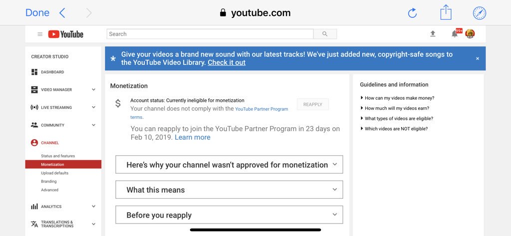Image resolution: width=511 pixels, height=236 pixels.
Task: Expand What types of videos are eligible
Action: tap(397, 119)
